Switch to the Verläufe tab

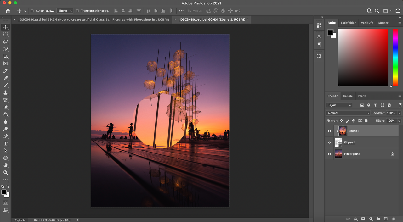coord(367,23)
